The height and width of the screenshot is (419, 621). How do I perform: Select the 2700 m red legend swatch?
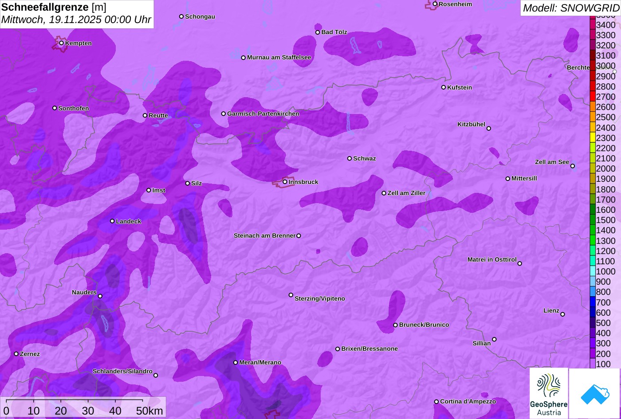[592, 96]
